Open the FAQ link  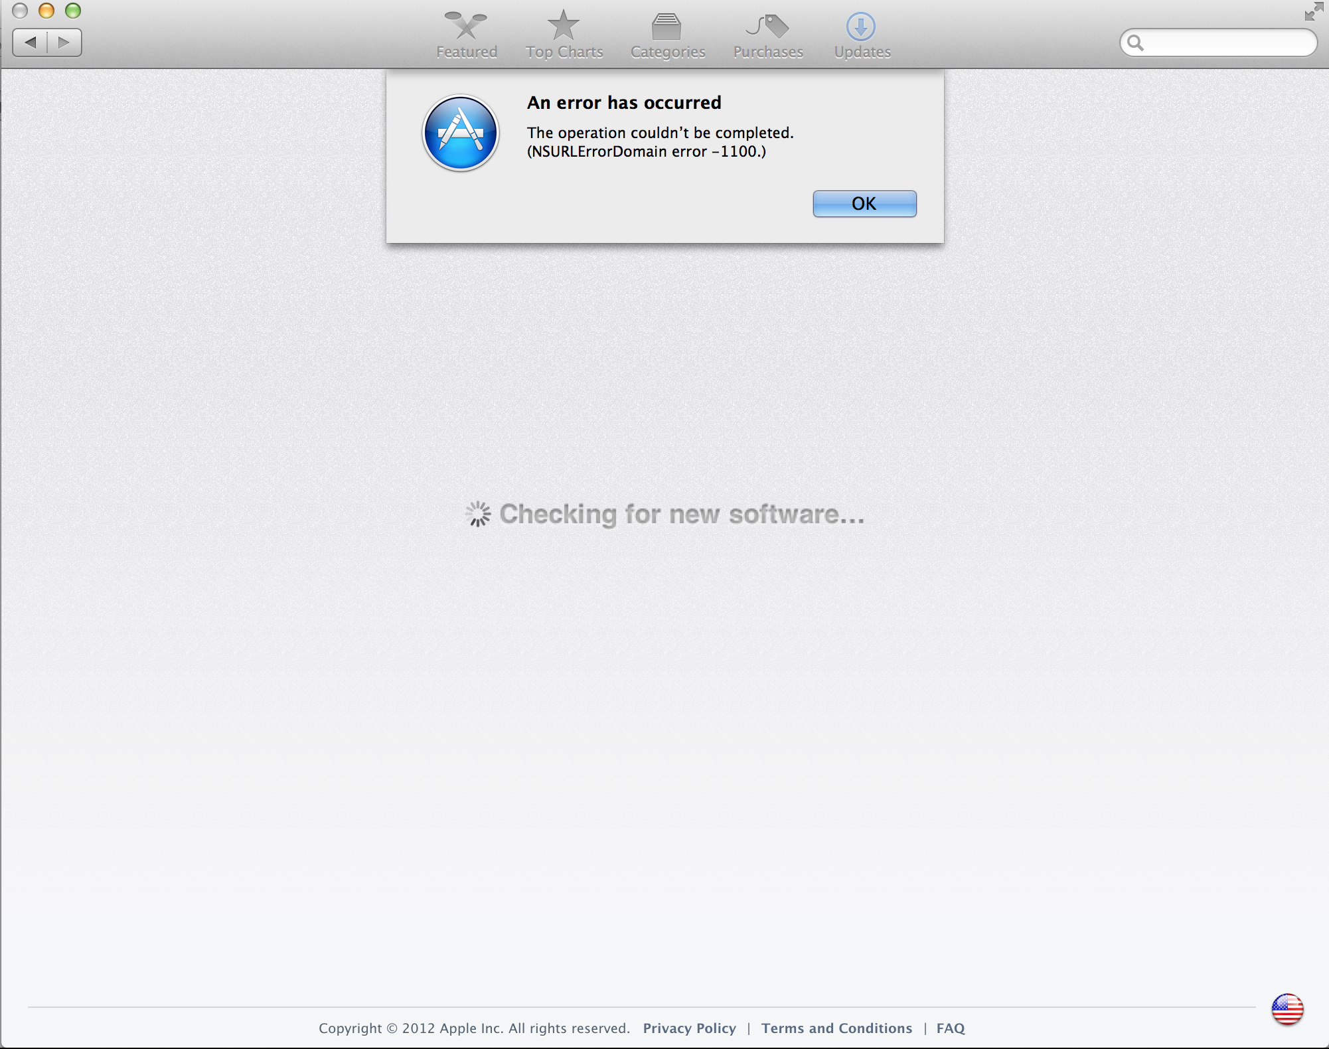(x=950, y=1028)
